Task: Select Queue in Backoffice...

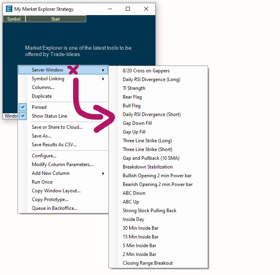Action: [x=54, y=208]
